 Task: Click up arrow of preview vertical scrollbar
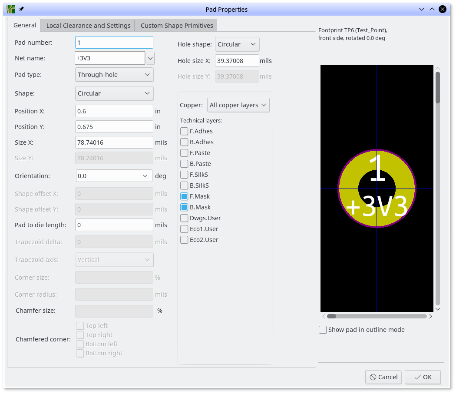tap(438, 69)
